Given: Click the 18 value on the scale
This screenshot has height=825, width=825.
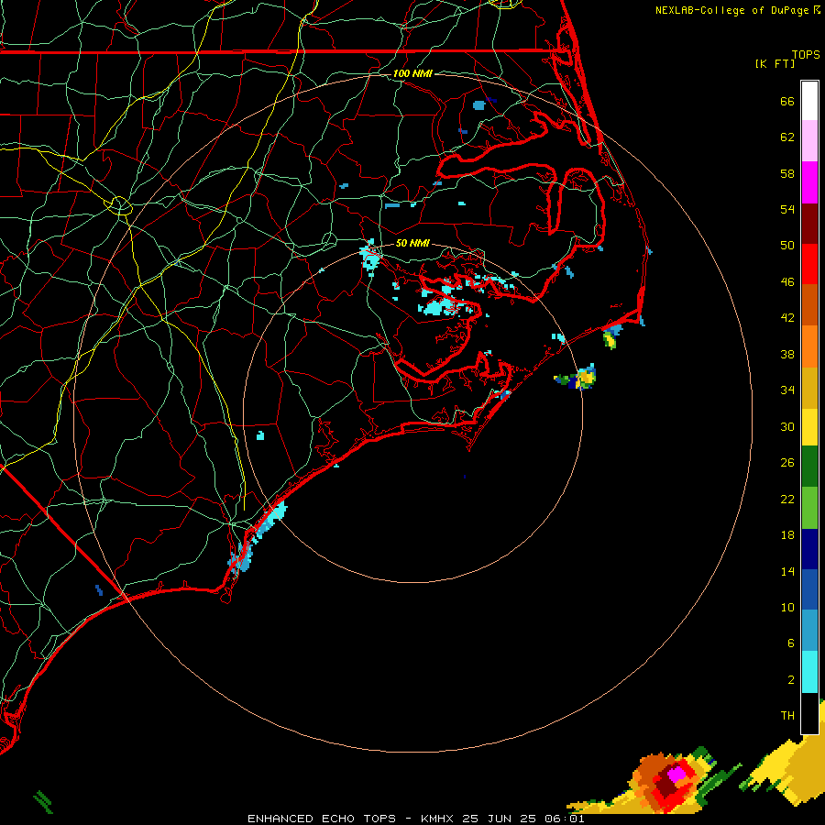Looking at the screenshot, I should [x=787, y=535].
